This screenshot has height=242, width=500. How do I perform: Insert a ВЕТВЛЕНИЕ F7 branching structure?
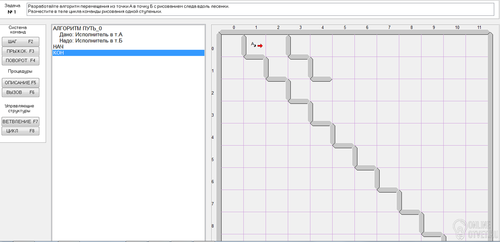point(20,122)
